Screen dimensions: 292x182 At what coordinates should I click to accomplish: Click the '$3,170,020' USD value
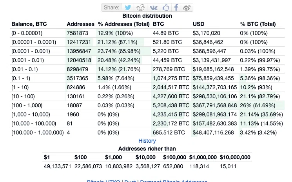click(206, 33)
